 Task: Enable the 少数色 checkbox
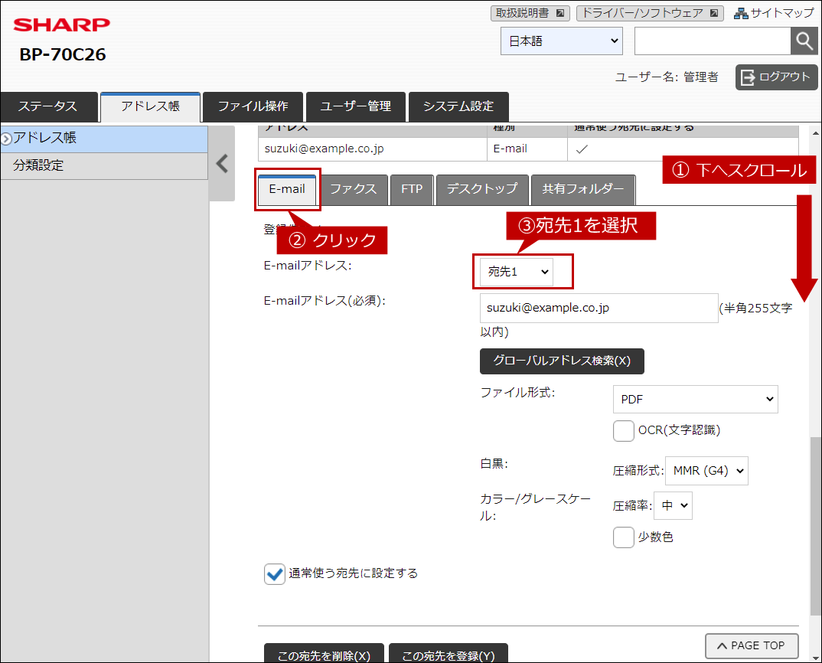[x=623, y=537]
